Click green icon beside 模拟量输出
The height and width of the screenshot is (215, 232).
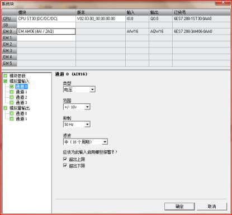point(6,108)
